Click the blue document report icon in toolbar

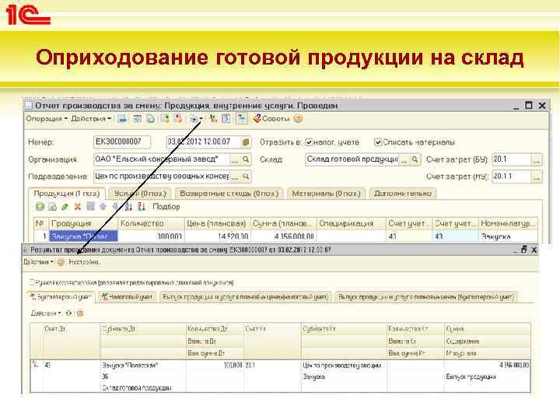[226, 118]
